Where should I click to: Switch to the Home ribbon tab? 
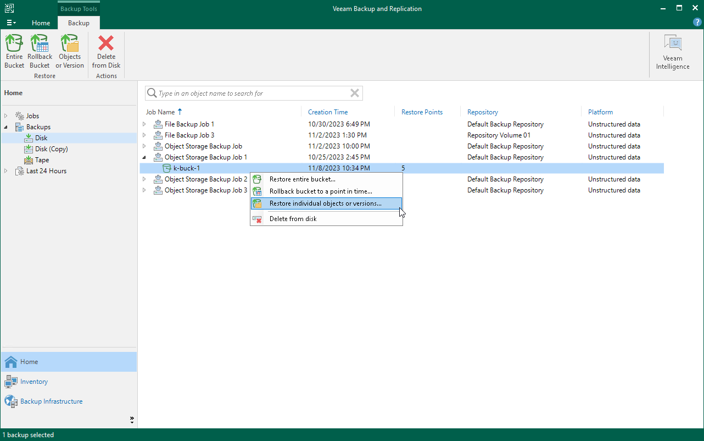41,23
